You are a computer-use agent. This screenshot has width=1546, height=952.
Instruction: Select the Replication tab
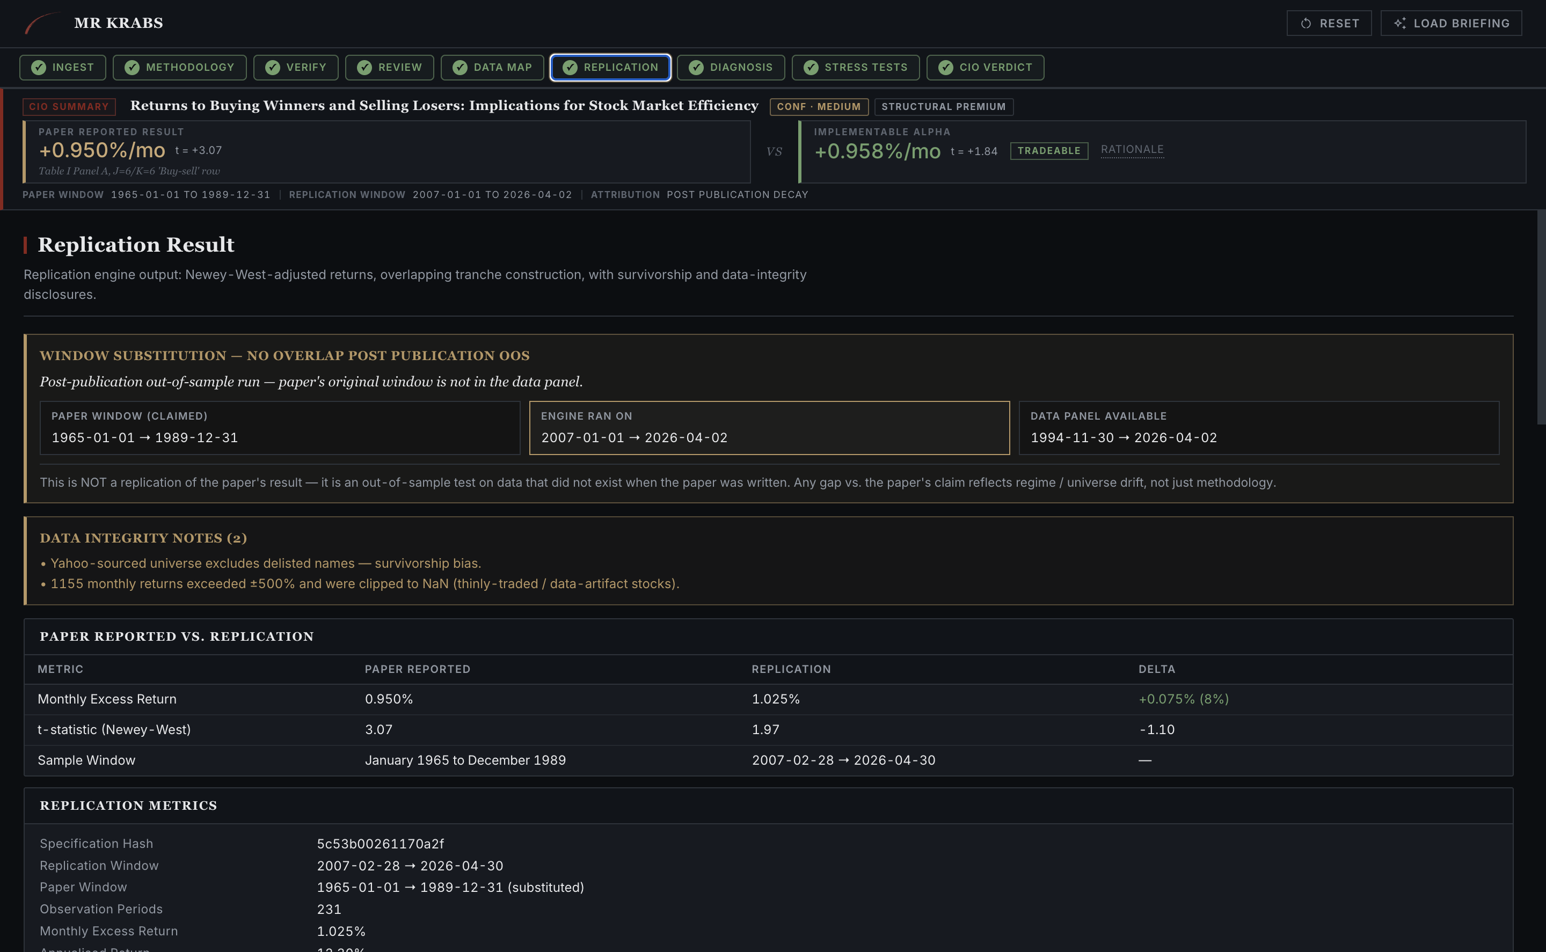[610, 68]
